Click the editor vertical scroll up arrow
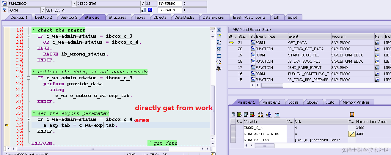 (212, 31)
